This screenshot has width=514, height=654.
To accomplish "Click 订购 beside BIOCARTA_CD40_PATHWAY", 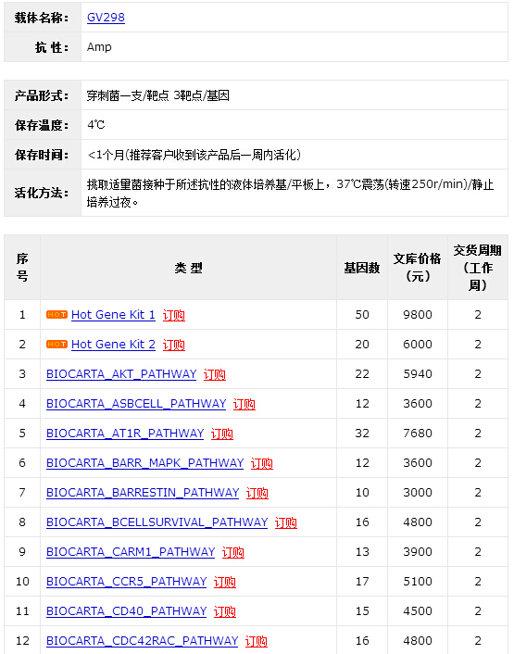I will click(x=225, y=611).
